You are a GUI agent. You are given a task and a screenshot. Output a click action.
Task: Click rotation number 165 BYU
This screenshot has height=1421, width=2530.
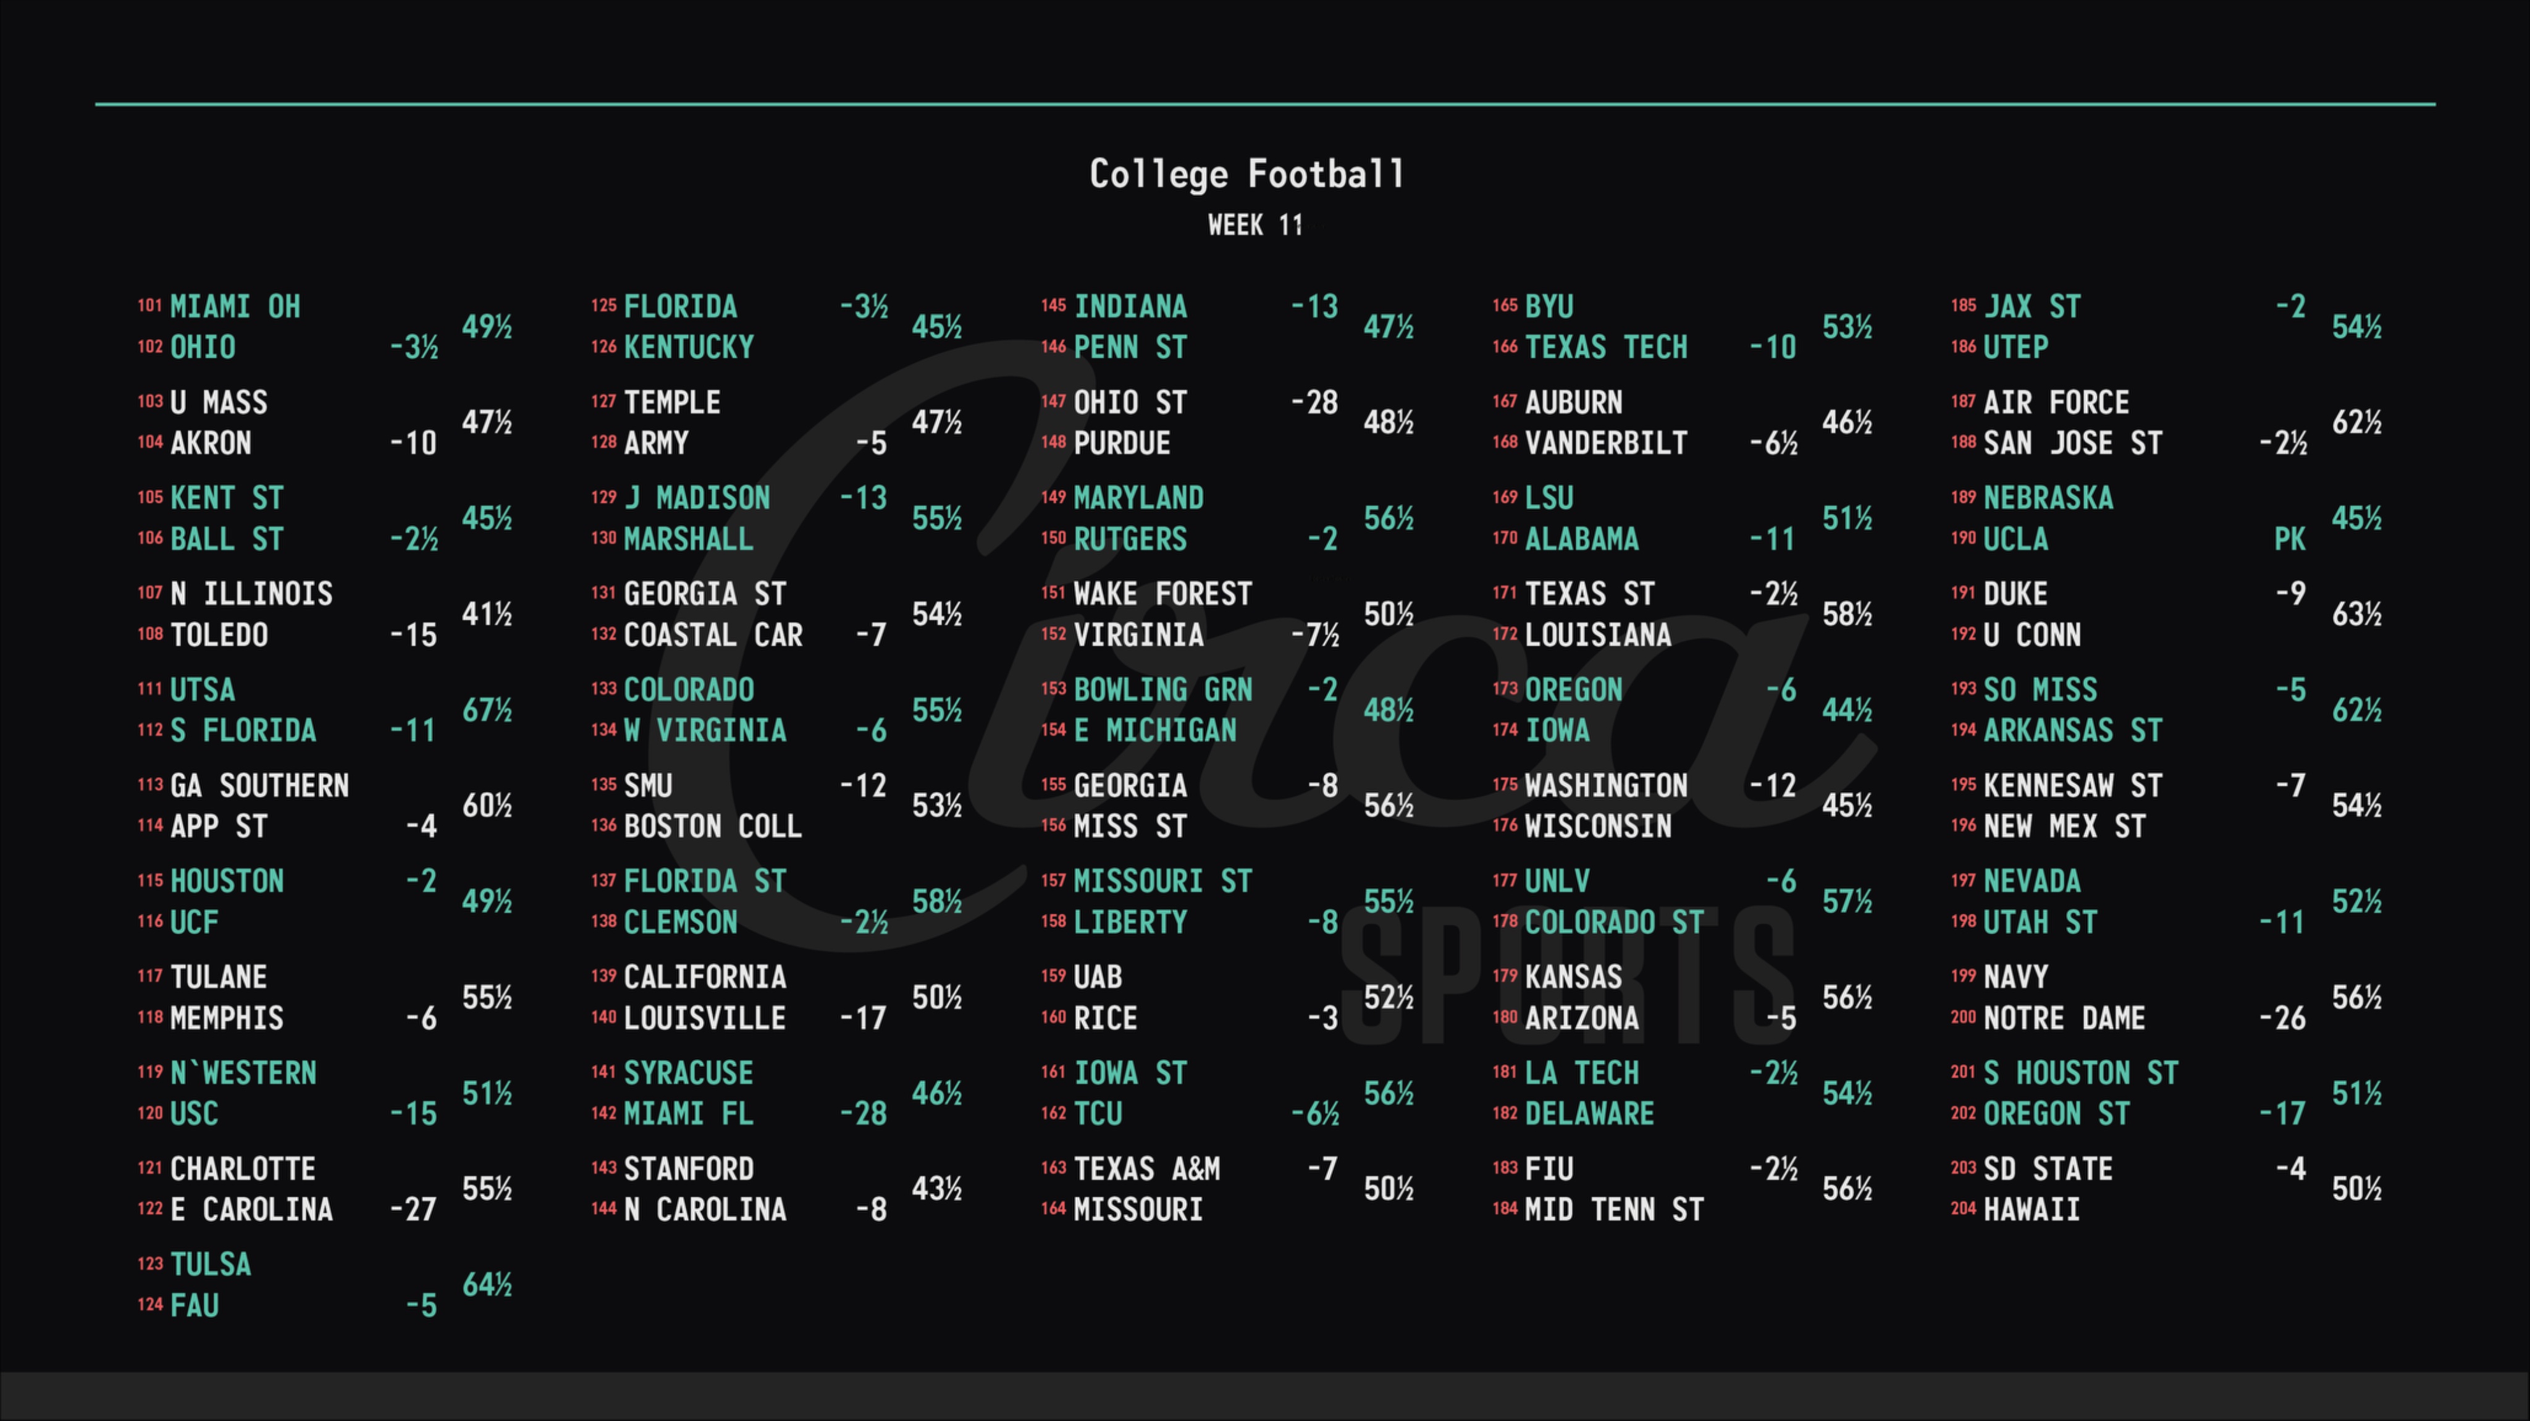click(x=1505, y=306)
